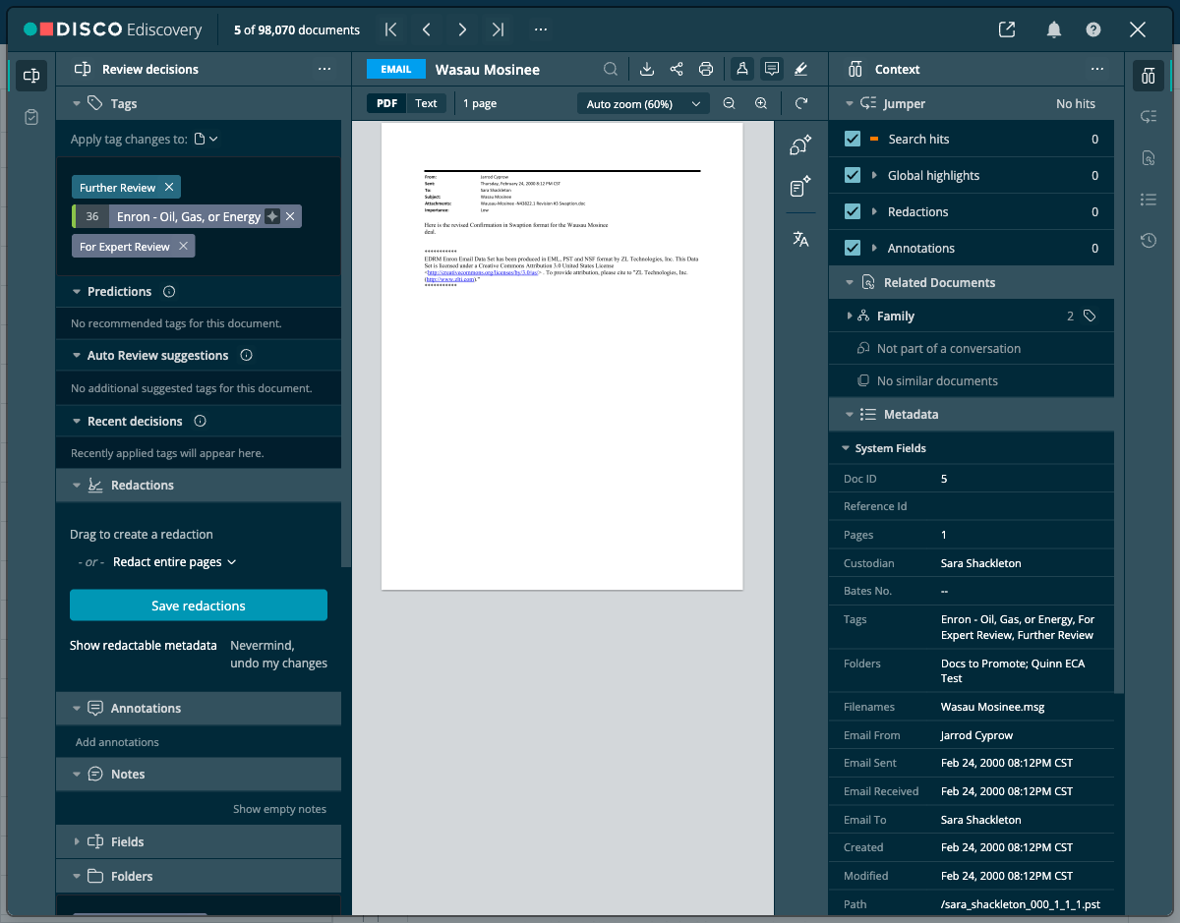Screen dimensions: 1180x923
Task: Click the Custodian value Sara Shackleton
Action: [x=980, y=563]
